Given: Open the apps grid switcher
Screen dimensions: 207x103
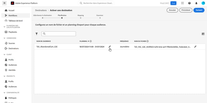Looking at the screenshot, I should (x=182, y=3).
